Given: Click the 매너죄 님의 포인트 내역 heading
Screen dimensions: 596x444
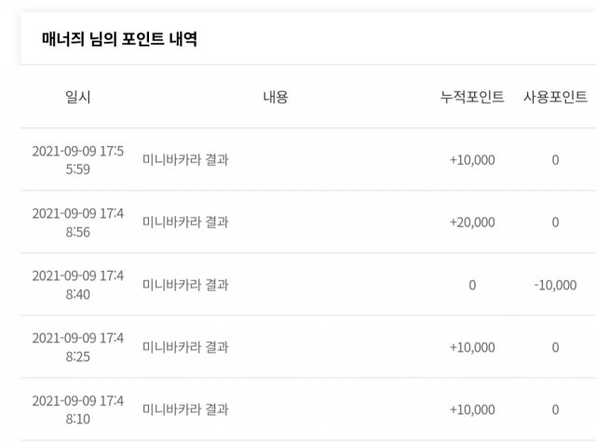Looking at the screenshot, I should (119, 39).
